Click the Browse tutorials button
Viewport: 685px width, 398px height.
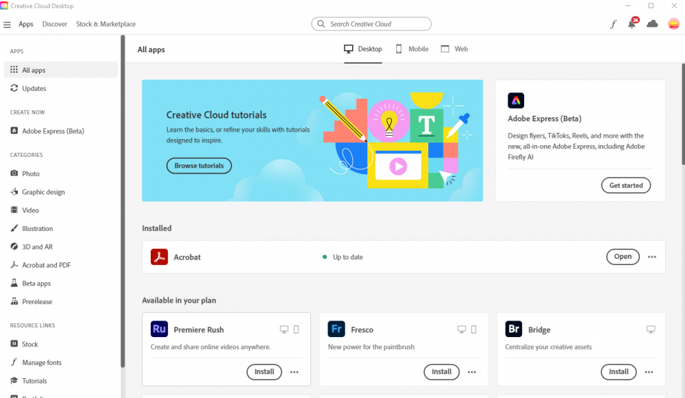pos(199,166)
